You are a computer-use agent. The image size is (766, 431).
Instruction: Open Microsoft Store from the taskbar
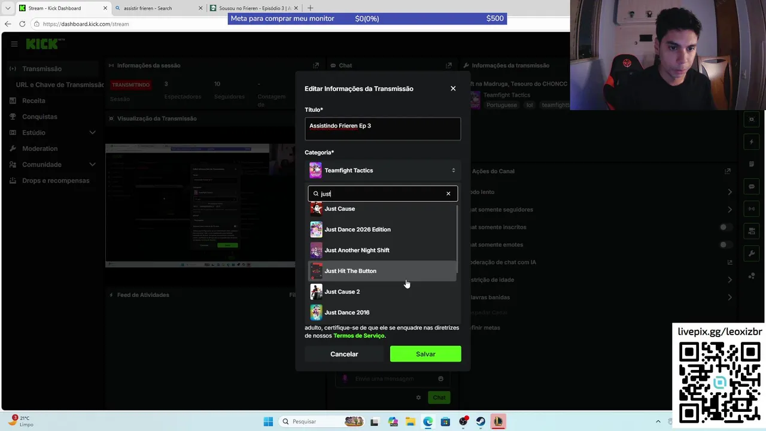tap(445, 421)
